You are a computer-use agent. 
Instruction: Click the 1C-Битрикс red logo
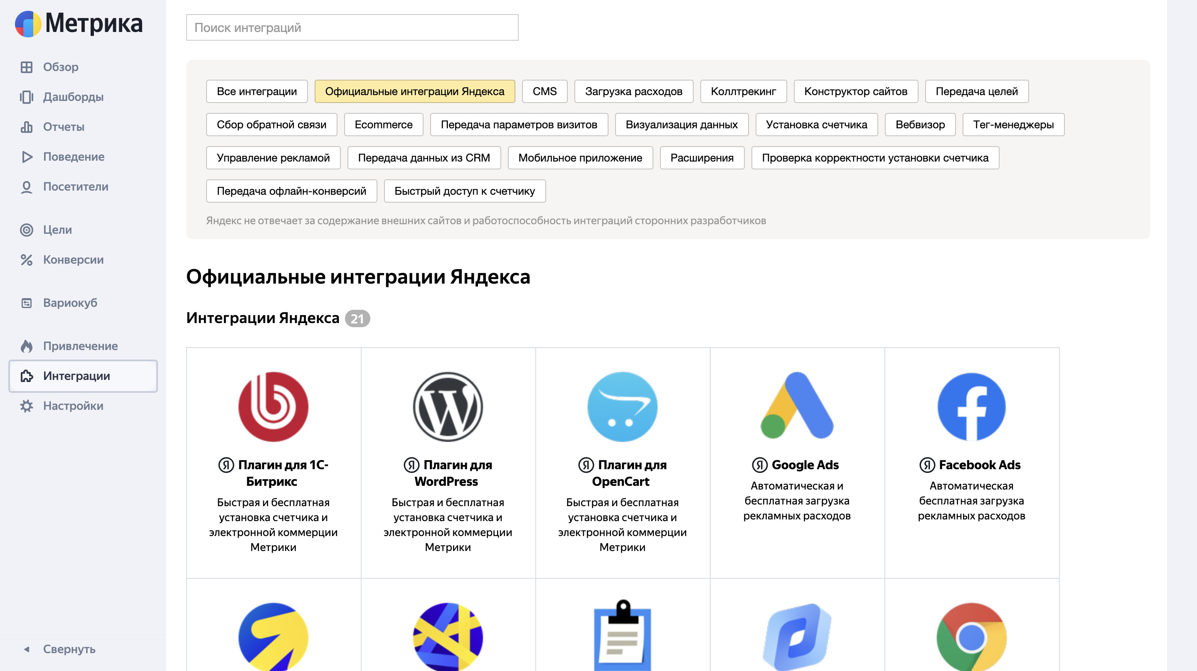click(x=273, y=407)
